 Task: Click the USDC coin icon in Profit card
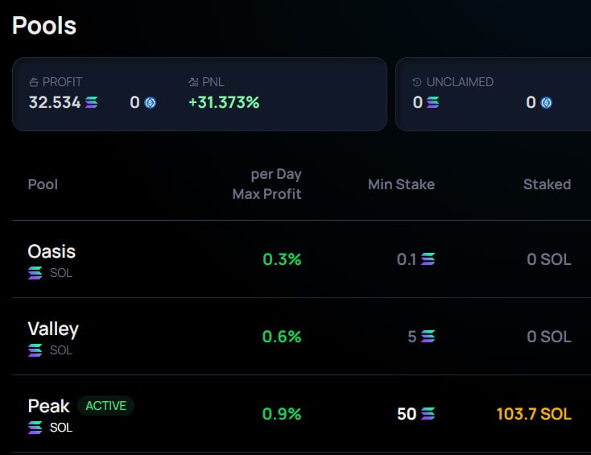click(150, 102)
